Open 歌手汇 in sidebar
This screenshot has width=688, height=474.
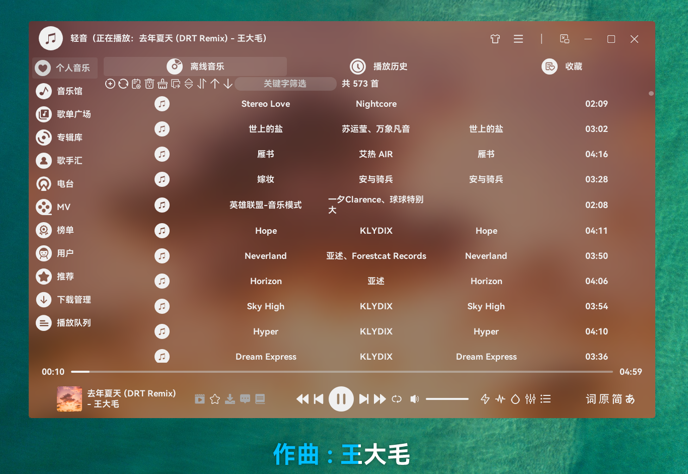(x=65, y=161)
